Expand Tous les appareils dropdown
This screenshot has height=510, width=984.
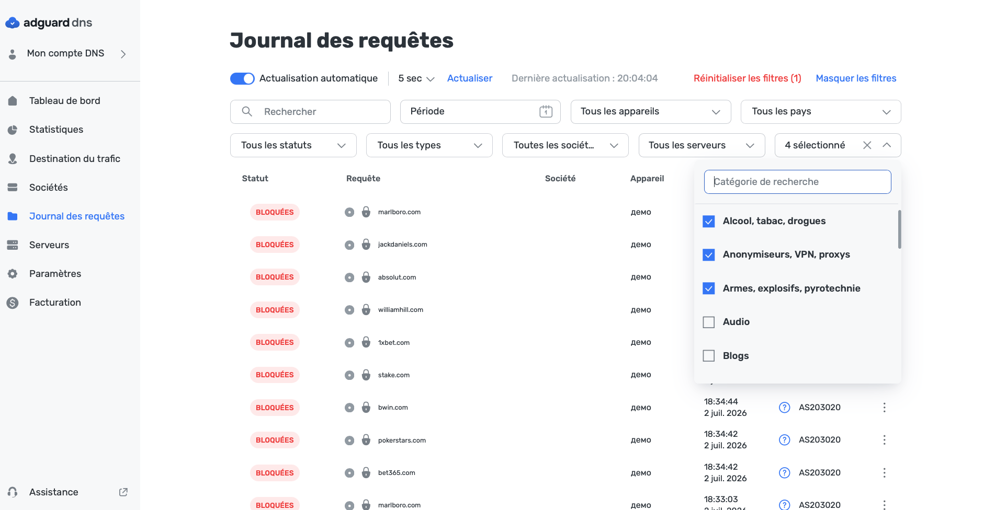click(x=651, y=112)
